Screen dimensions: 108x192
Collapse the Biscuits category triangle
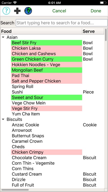click(3, 119)
